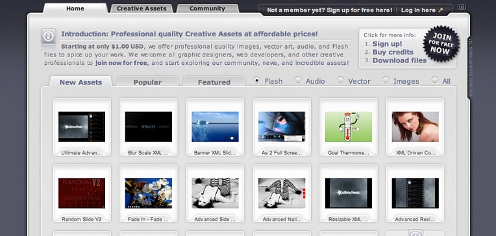Open the Creative Assets tab
The height and width of the screenshot is (236, 496).
(x=142, y=8)
